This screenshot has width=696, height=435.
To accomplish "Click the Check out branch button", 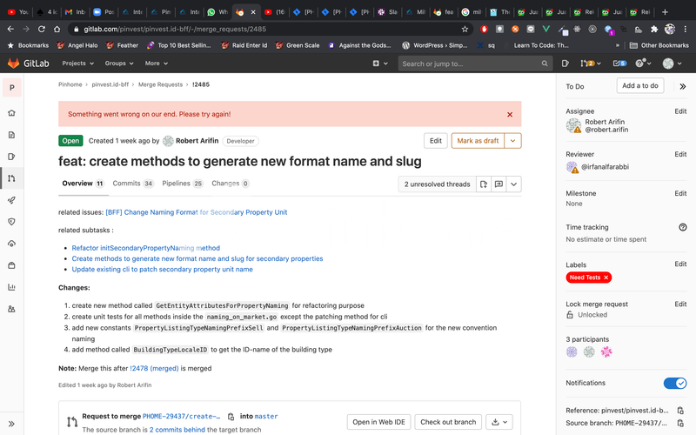I will [448, 422].
